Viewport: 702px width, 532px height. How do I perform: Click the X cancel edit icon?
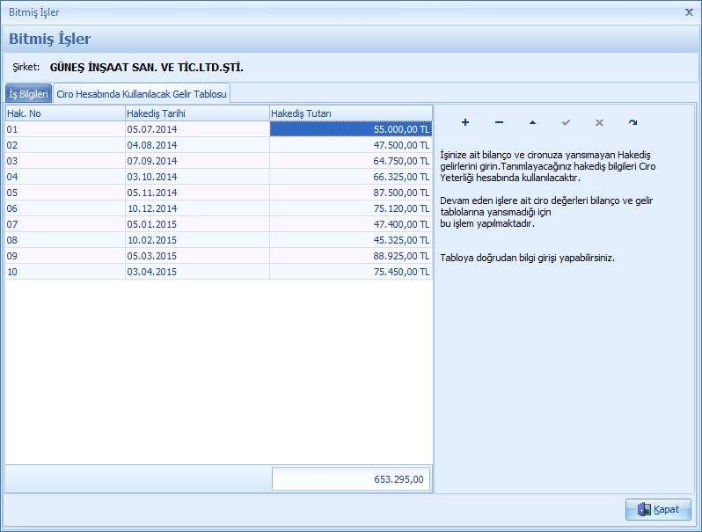pos(599,122)
